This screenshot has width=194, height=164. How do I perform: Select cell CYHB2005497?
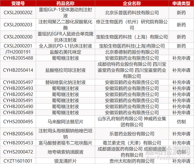[x=18, y=82]
